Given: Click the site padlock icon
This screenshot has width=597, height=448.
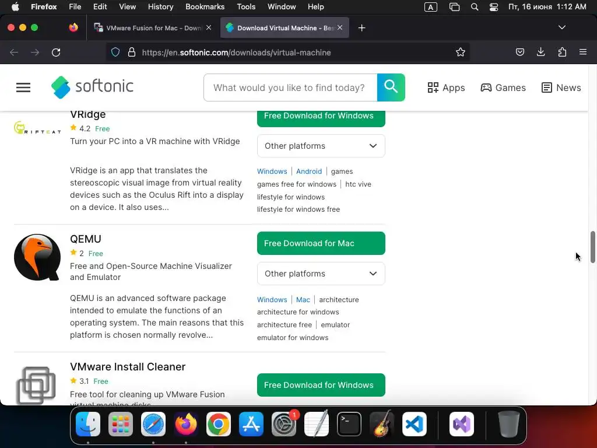Looking at the screenshot, I should pyautogui.click(x=132, y=52).
